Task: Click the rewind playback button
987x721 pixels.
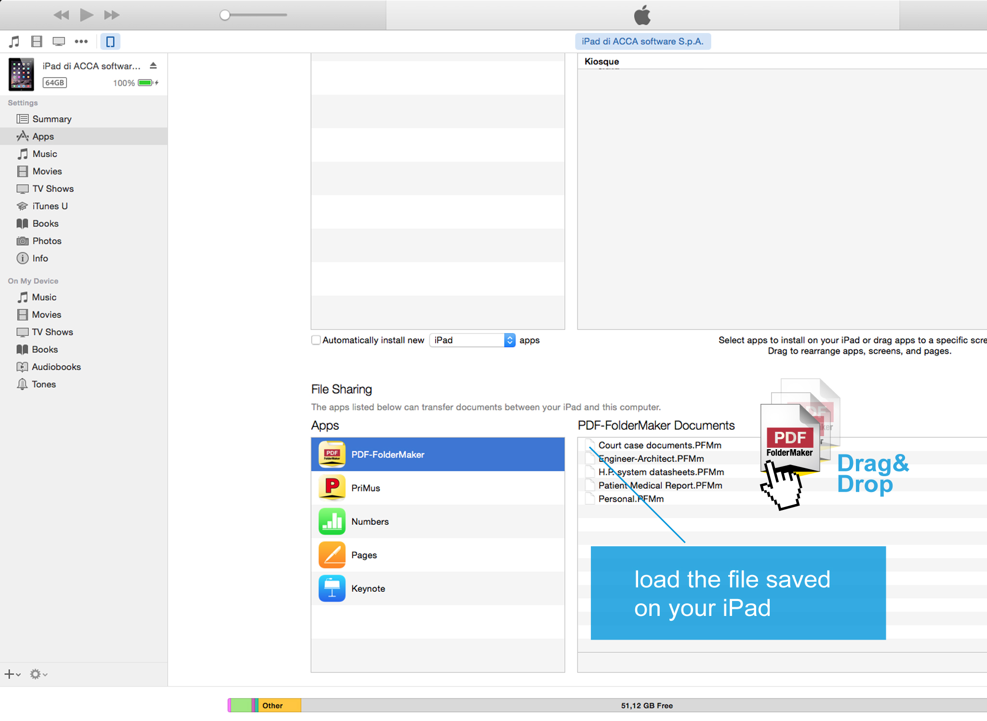Action: point(61,15)
